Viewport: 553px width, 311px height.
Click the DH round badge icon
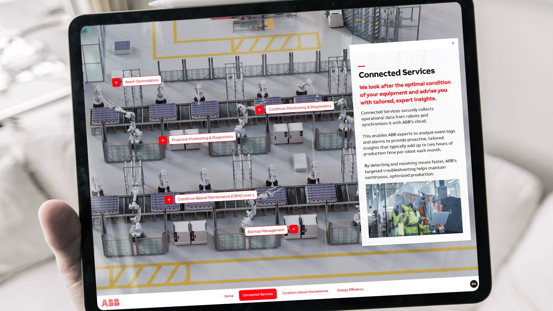pos(474,284)
